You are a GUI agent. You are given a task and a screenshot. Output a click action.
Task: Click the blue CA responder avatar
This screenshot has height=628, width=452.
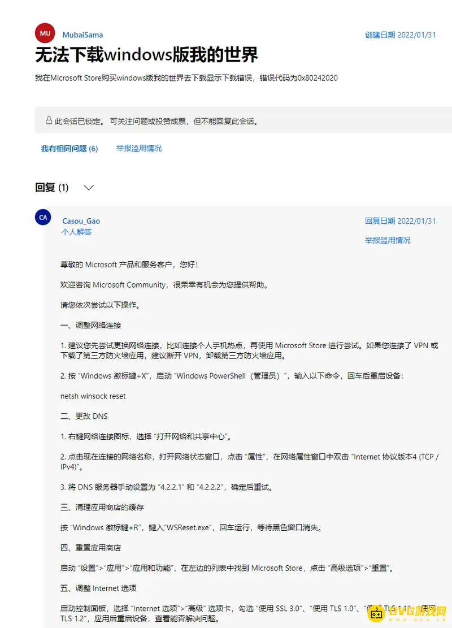click(43, 217)
